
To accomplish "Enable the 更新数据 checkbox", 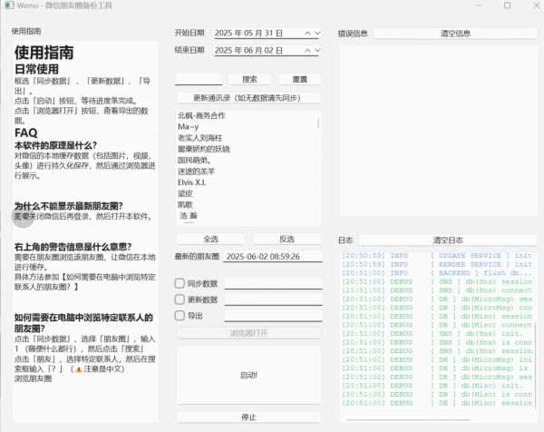I will [180, 299].
